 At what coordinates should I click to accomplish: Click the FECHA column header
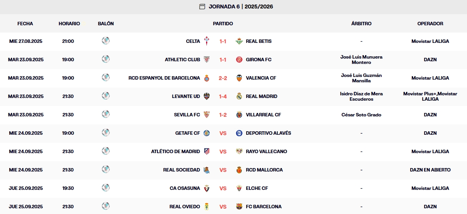(25, 23)
